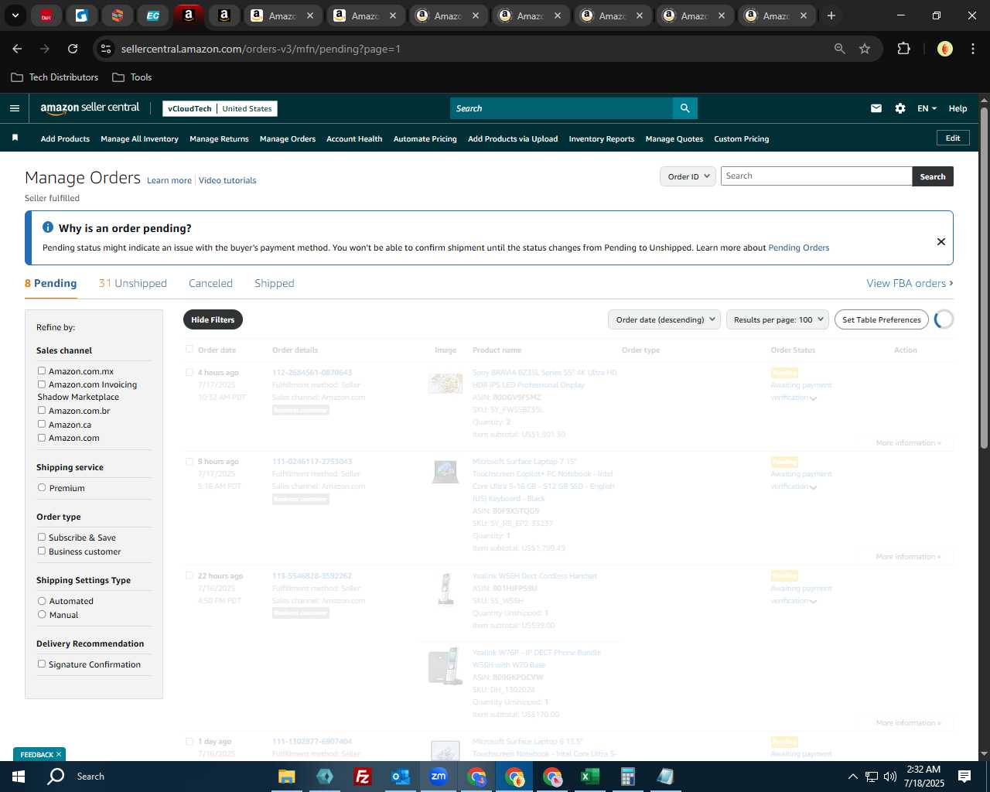Image resolution: width=990 pixels, height=792 pixels.
Task: Open Manage Returns menu item
Action: pyautogui.click(x=219, y=139)
